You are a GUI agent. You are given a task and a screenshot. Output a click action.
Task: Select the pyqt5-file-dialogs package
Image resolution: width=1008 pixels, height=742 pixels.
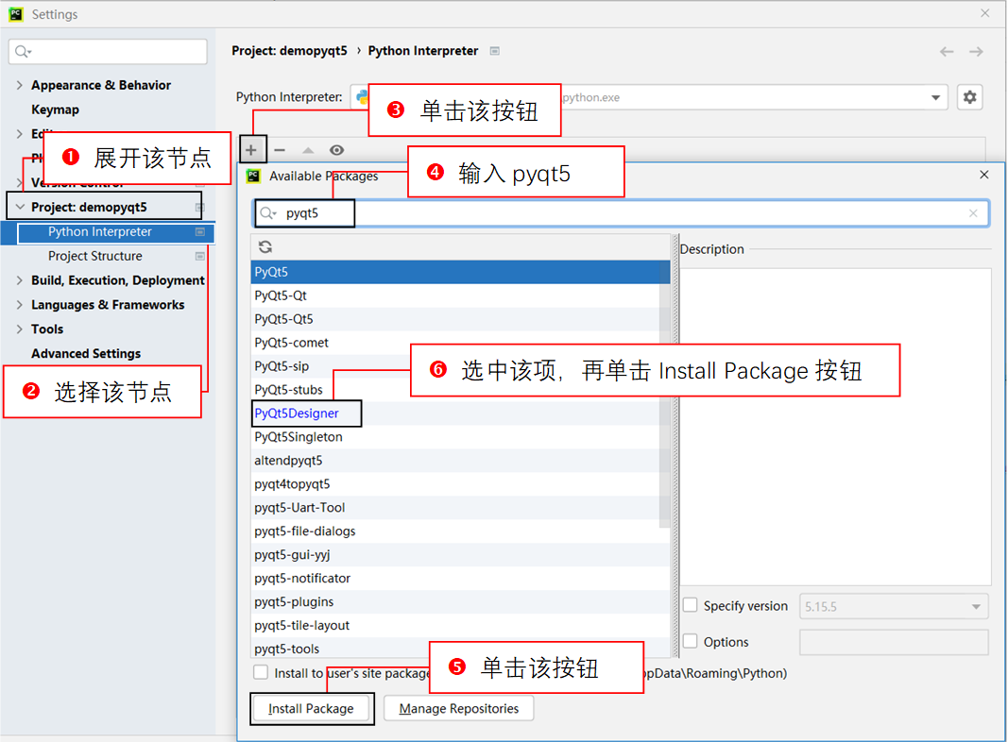click(460, 531)
